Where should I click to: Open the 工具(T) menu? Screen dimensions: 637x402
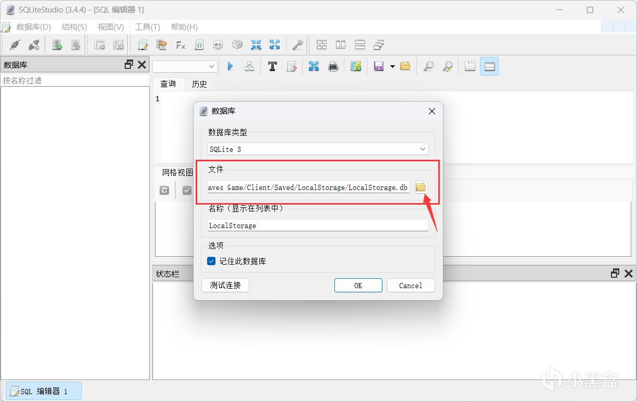click(147, 27)
